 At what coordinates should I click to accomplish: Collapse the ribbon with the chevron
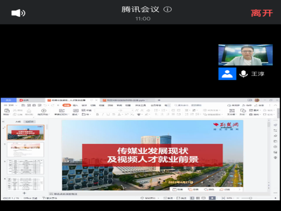[x=275, y=105]
